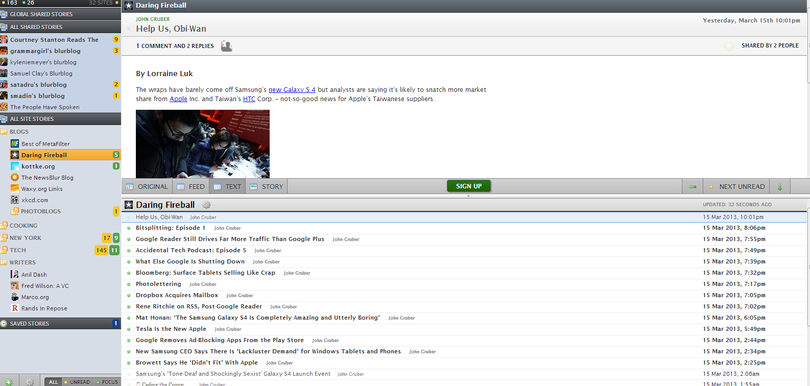The width and height of the screenshot is (810, 386).
Task: Switch to Feed view
Action: (191, 186)
